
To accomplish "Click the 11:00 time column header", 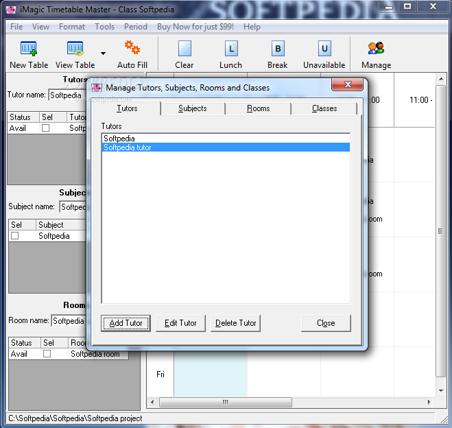I will coord(414,100).
